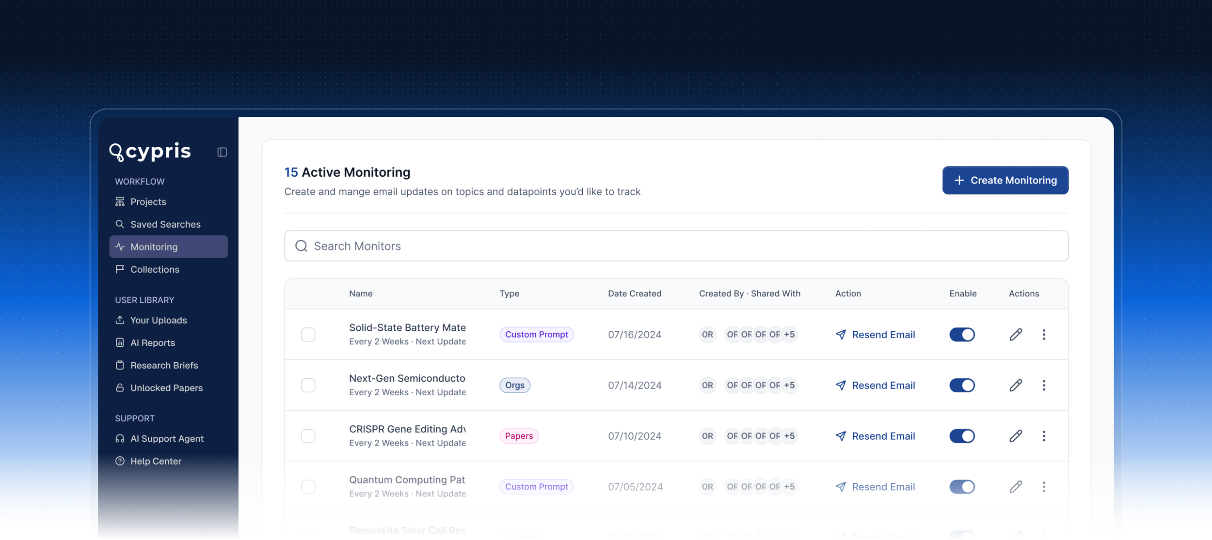Screen dimensions: 1212x540
Task: Check the Solid-State Battery row checkbox
Action: (x=308, y=334)
